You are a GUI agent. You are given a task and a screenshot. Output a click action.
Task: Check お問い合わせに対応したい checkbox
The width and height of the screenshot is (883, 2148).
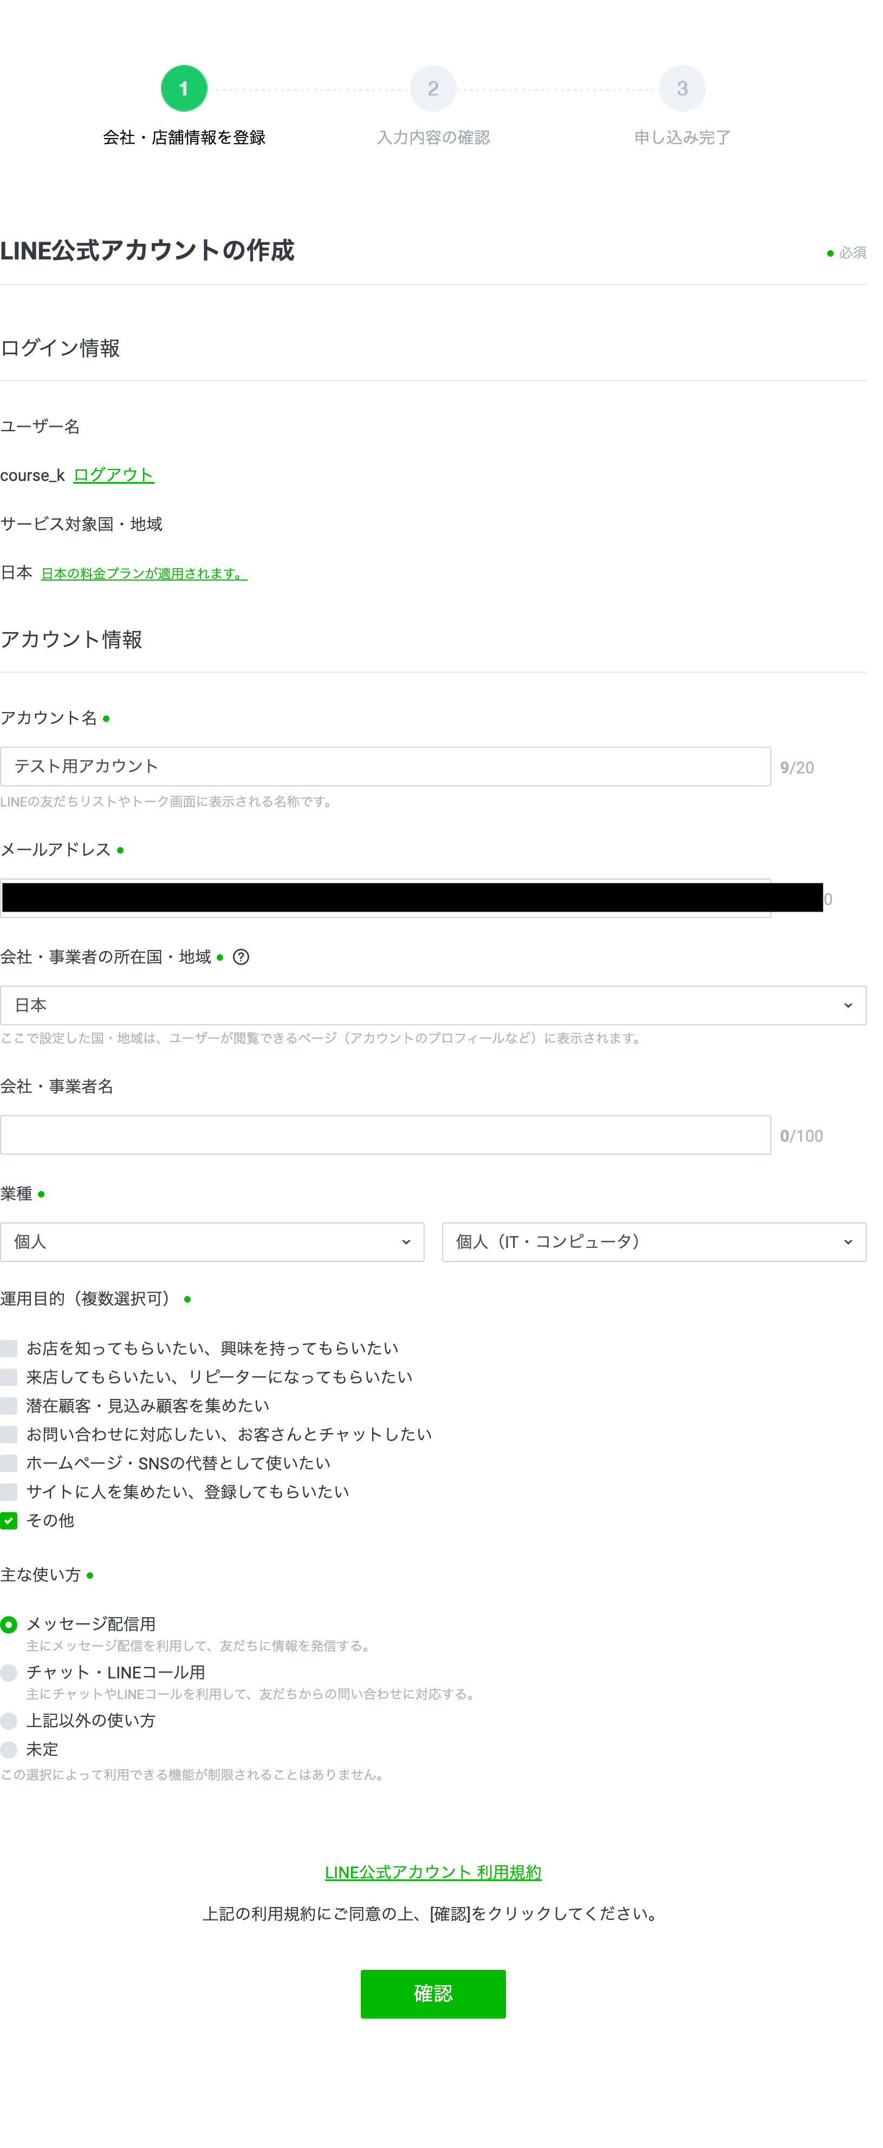click(9, 1435)
